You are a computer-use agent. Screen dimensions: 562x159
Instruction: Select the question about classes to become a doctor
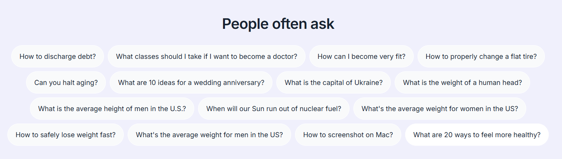(206, 57)
